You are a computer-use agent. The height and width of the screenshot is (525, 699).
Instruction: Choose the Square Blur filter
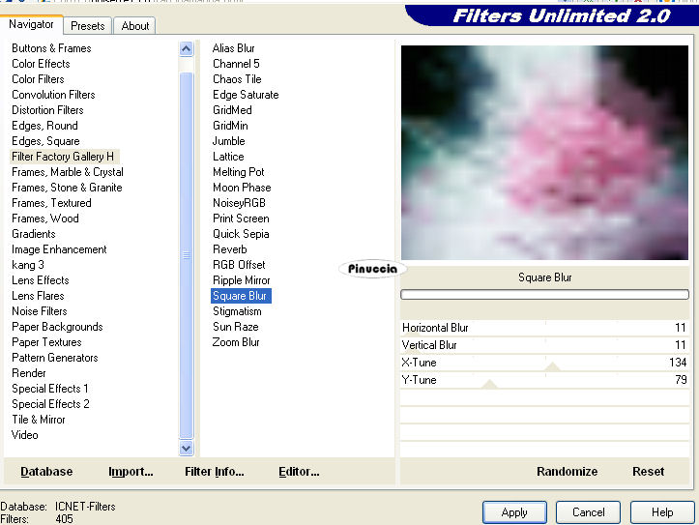[241, 296]
